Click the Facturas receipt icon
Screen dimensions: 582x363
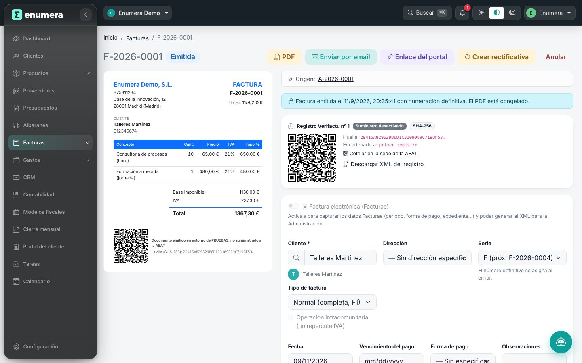16,143
